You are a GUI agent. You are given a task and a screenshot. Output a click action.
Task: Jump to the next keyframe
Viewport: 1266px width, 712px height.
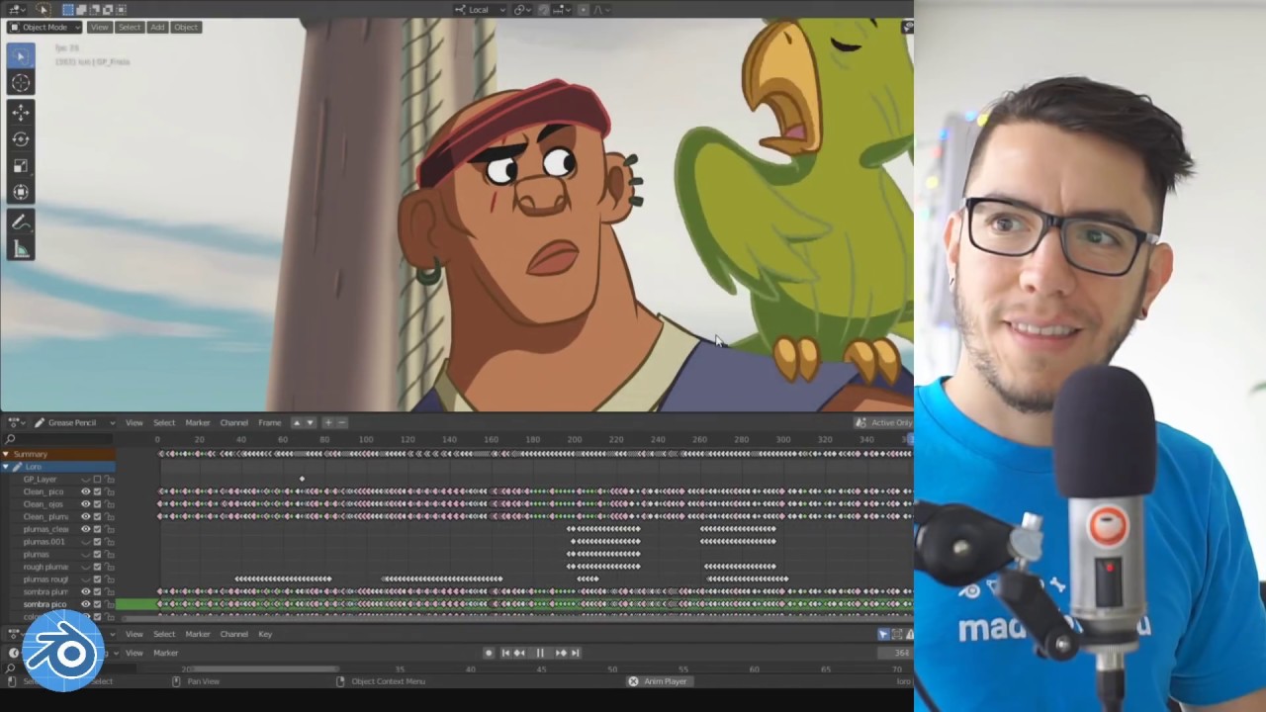click(562, 653)
